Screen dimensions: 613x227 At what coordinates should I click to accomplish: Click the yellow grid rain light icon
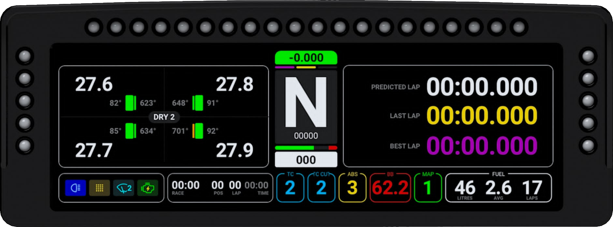(100, 188)
